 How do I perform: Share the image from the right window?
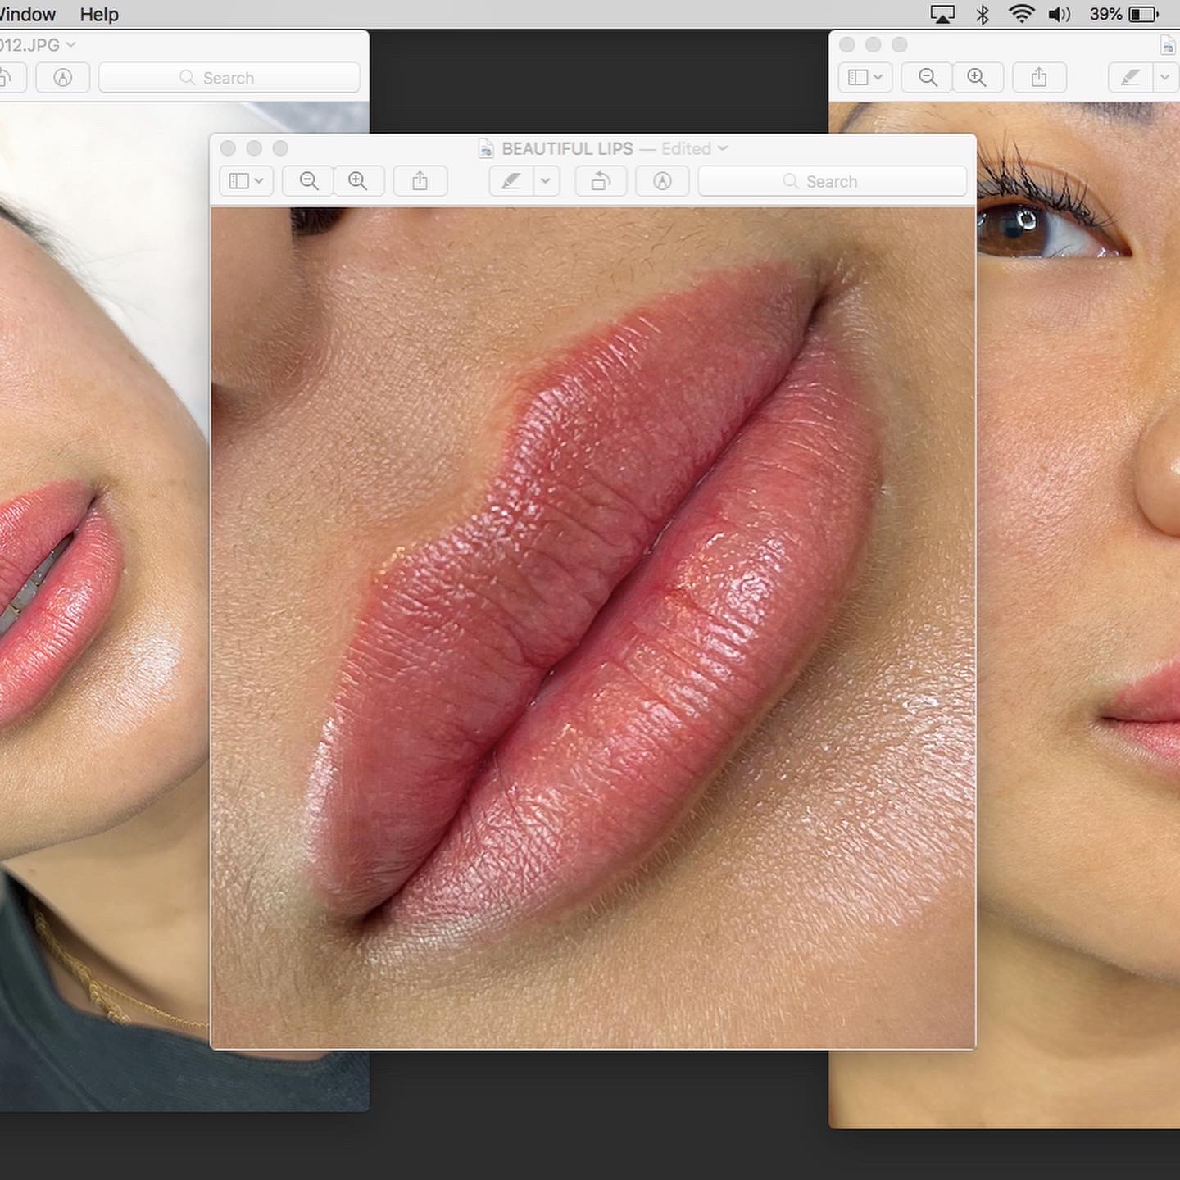(x=1039, y=78)
